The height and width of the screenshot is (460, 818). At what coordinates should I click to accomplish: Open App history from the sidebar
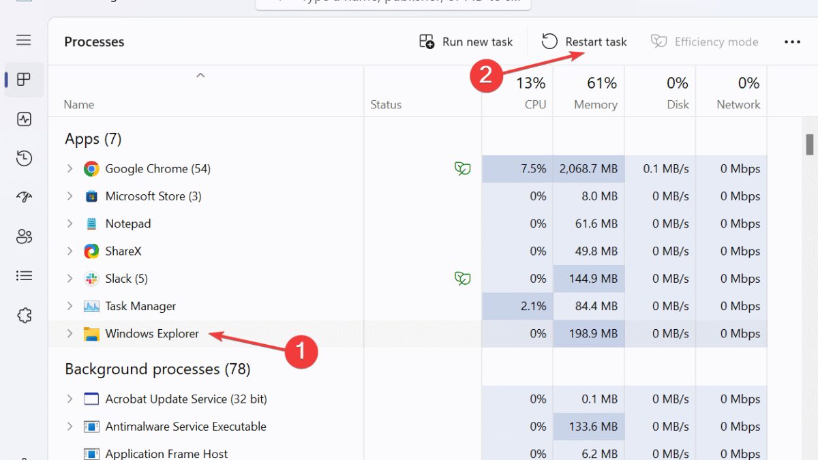pos(23,158)
